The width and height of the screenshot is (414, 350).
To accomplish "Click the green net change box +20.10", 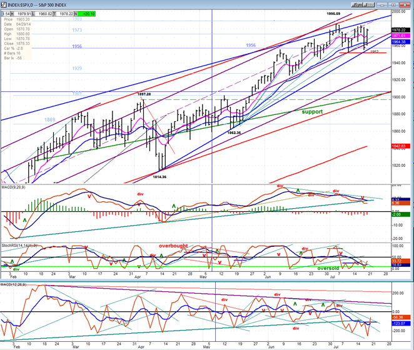I will point(86,14).
